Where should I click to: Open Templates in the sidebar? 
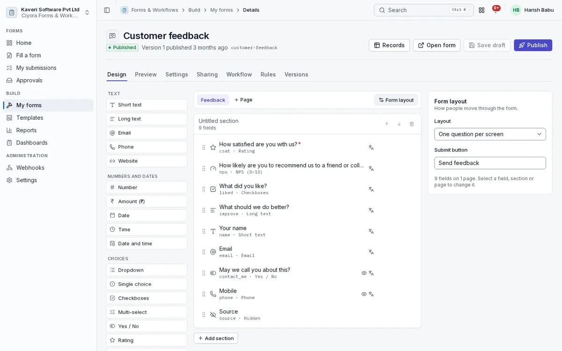tap(48, 118)
